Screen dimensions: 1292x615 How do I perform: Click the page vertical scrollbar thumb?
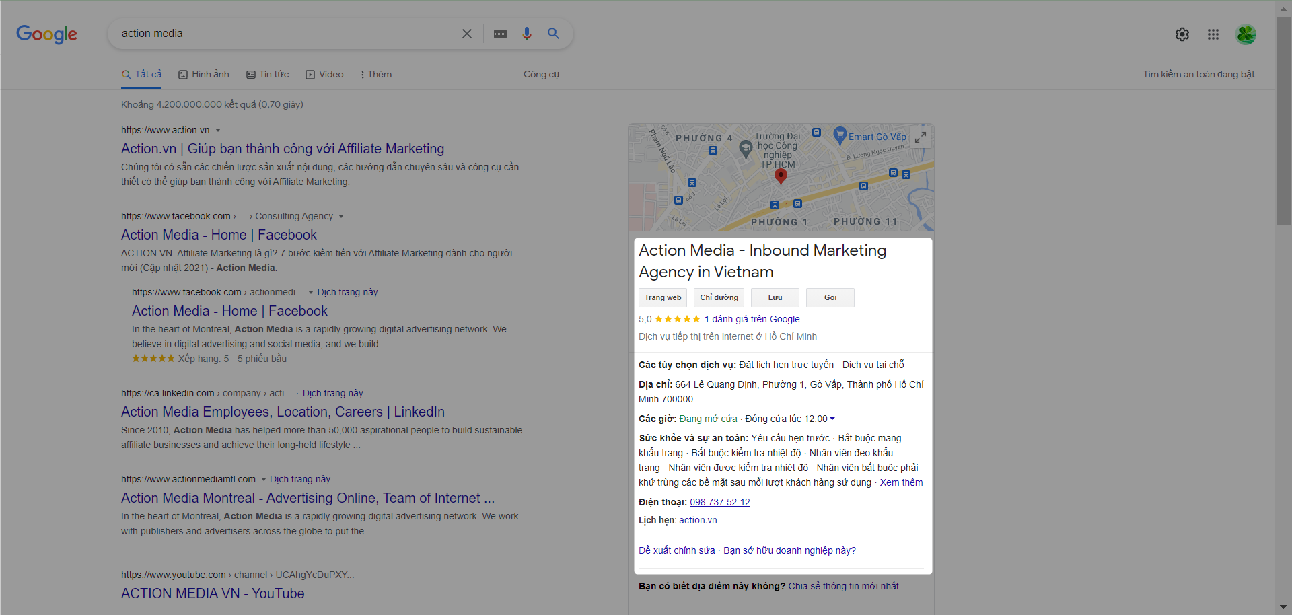1284,121
